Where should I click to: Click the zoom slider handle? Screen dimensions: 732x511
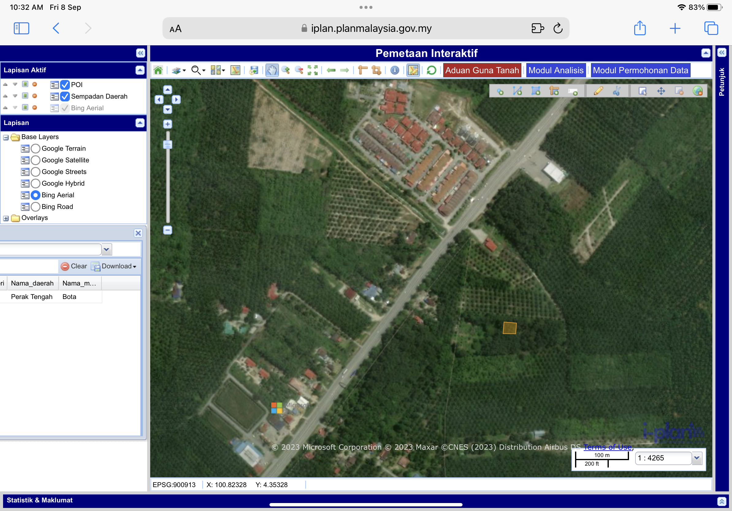coord(168,144)
